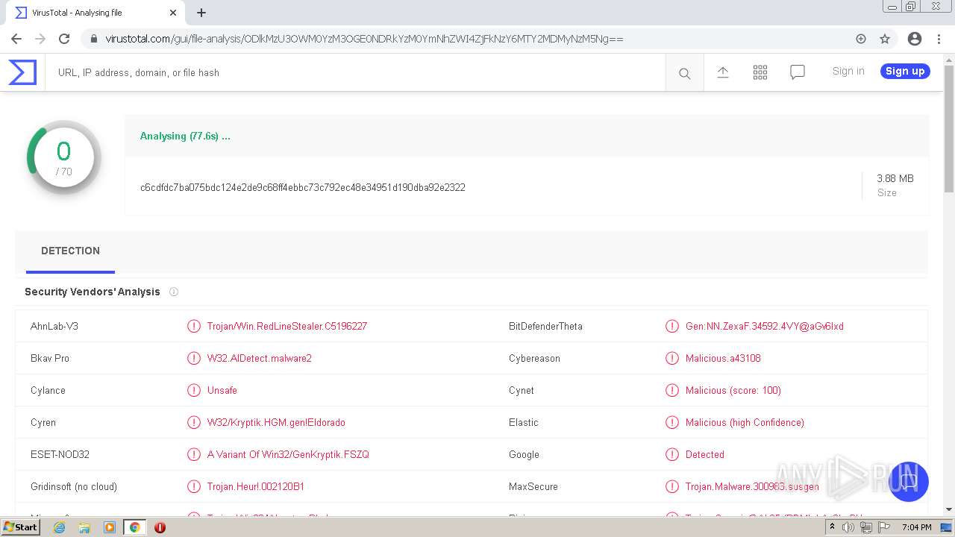The width and height of the screenshot is (955, 537).
Task: Click W32.AIDetect.malware2 result
Action: [260, 358]
